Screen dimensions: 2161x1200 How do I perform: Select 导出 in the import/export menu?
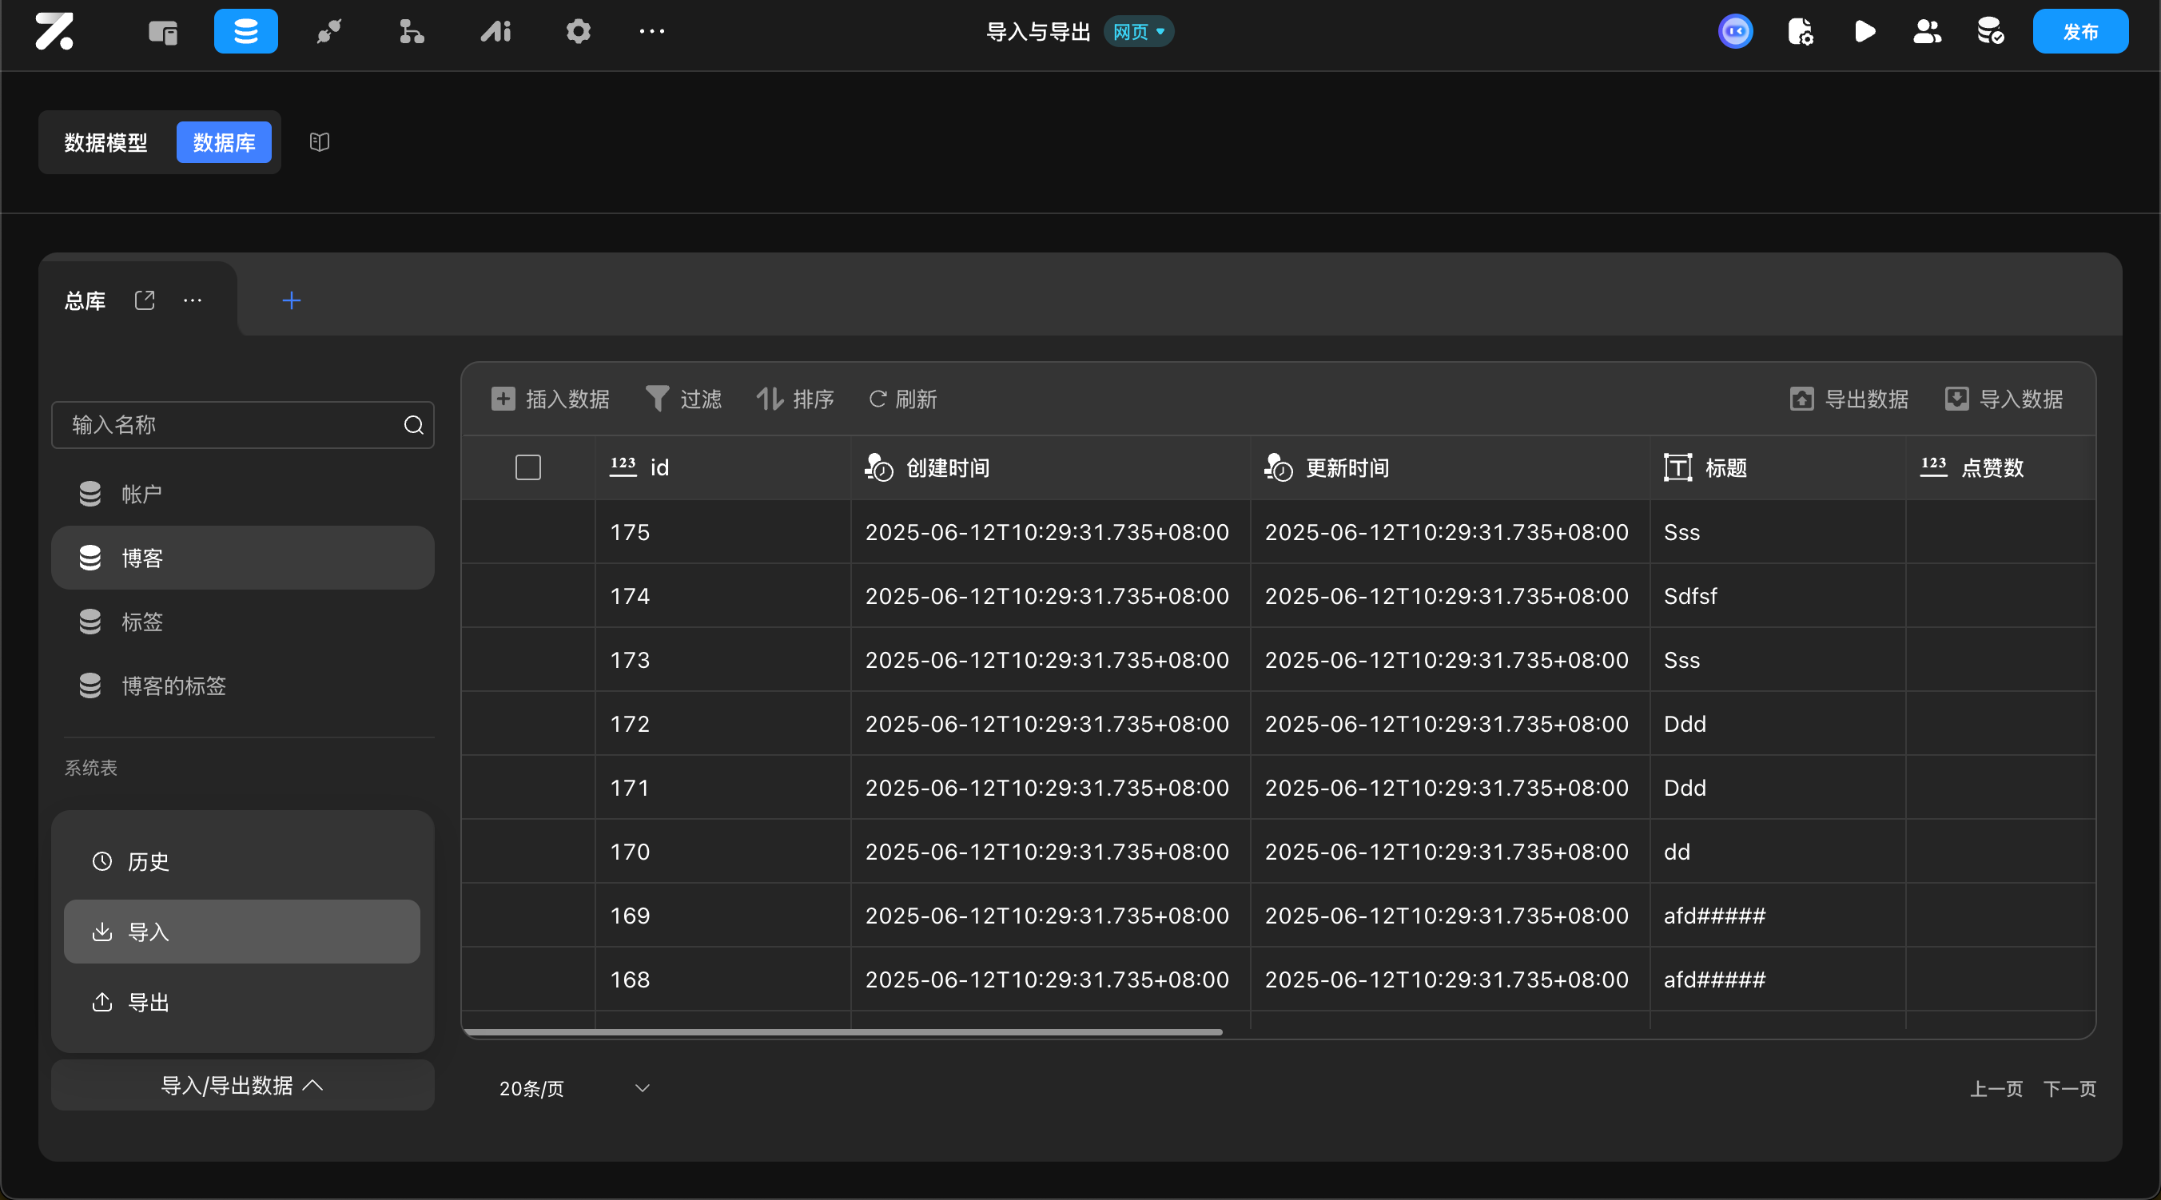149,1002
